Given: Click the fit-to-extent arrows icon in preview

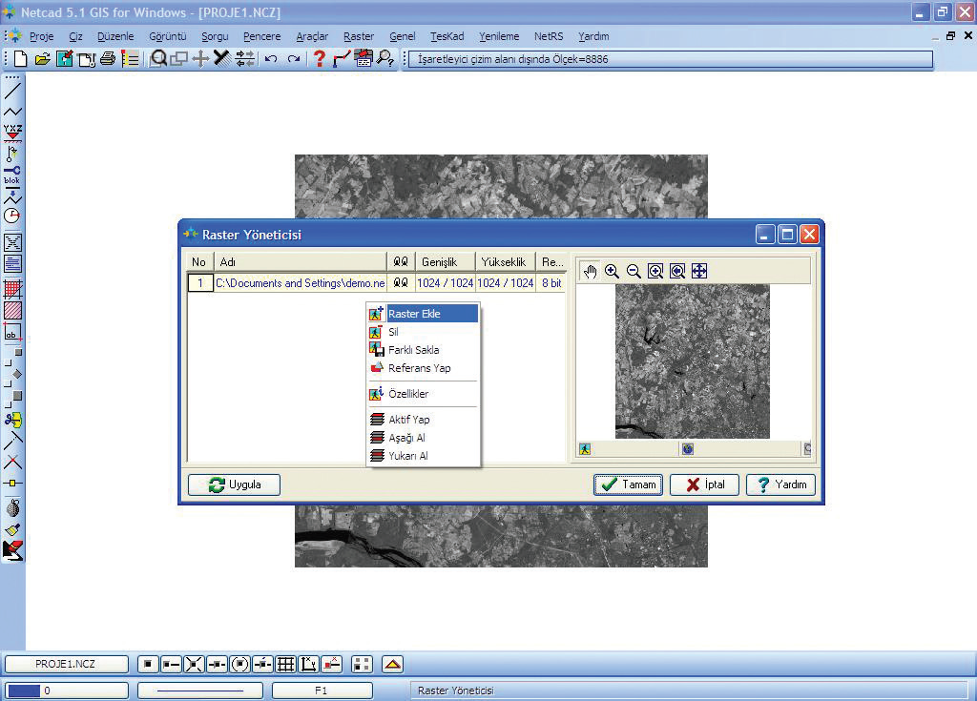Looking at the screenshot, I should point(699,272).
